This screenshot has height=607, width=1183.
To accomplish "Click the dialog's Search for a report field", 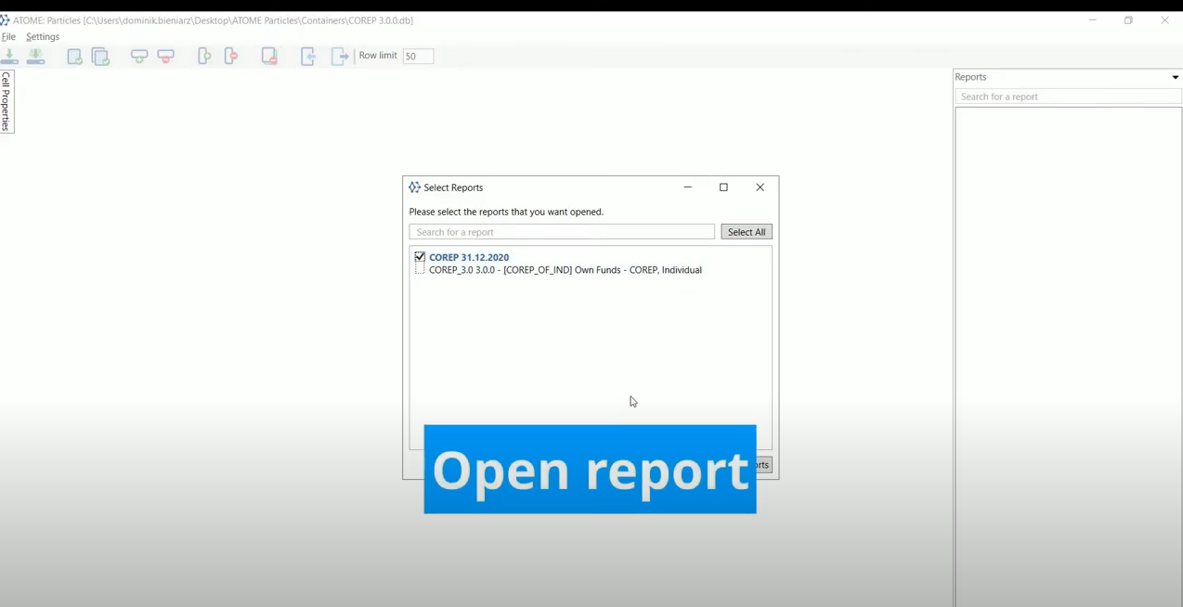I will click(562, 232).
